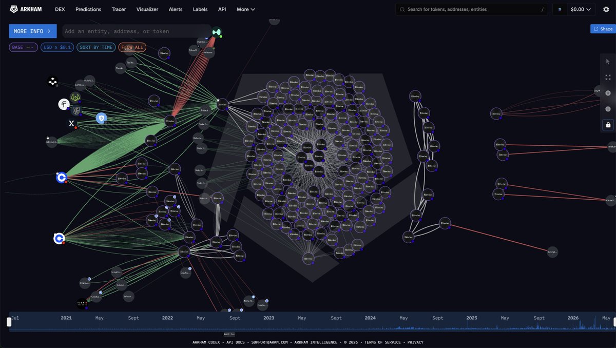616x348 pixels.
Task: Open the DEX menu item
Action: click(60, 9)
